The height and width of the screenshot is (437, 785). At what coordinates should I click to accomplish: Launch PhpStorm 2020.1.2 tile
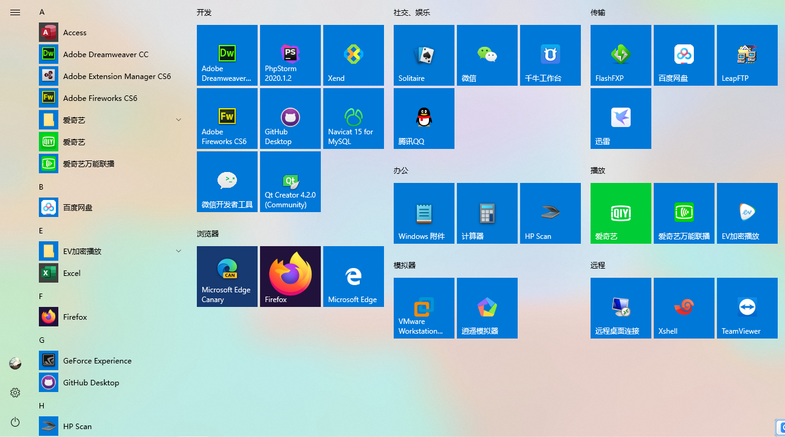tap(290, 55)
